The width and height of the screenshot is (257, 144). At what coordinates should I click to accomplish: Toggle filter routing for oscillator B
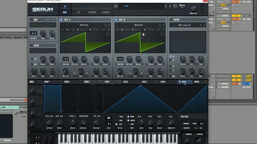tap(170, 60)
